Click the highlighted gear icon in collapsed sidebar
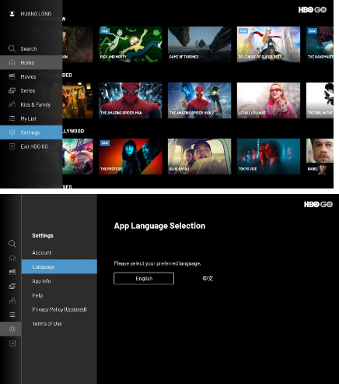 click(12, 329)
